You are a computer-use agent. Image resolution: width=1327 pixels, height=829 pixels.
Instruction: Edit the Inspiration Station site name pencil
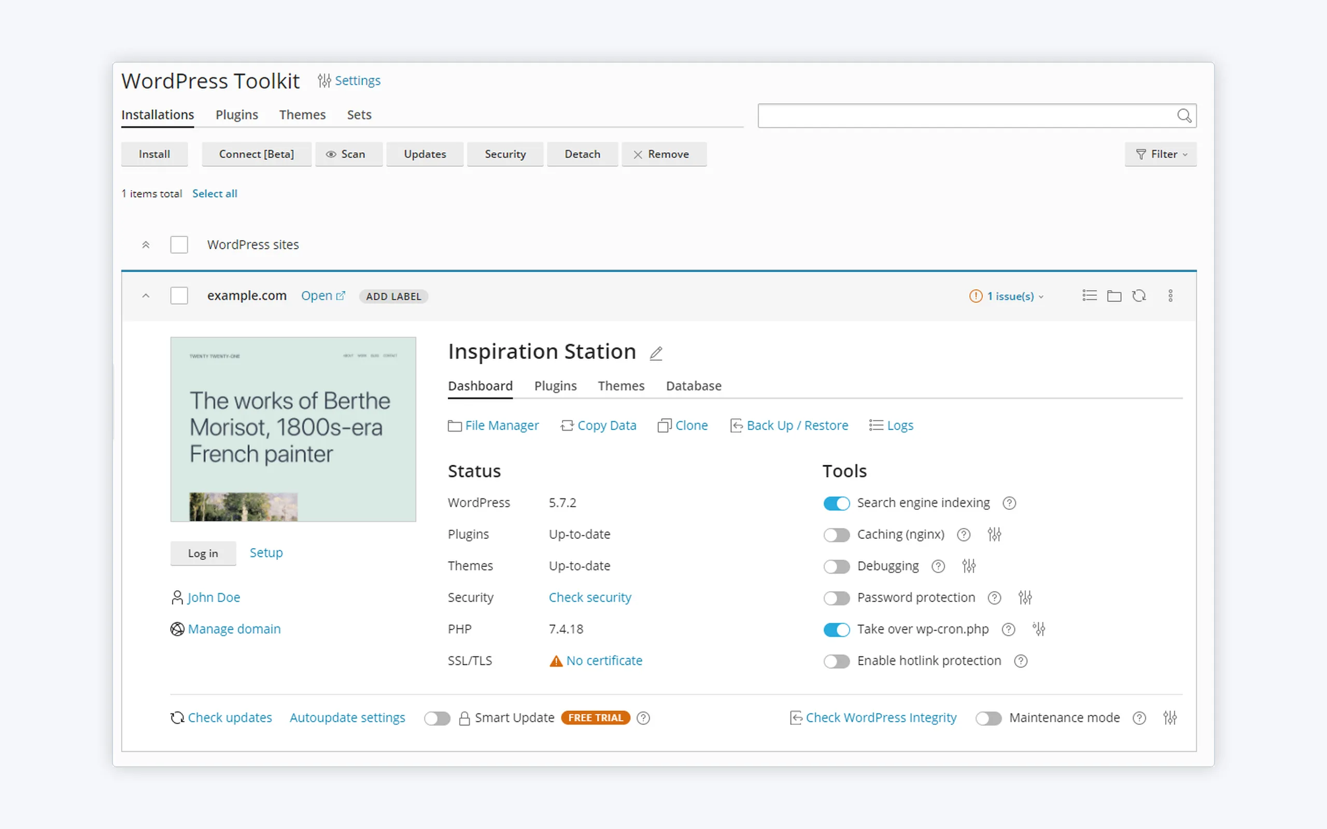pos(656,353)
